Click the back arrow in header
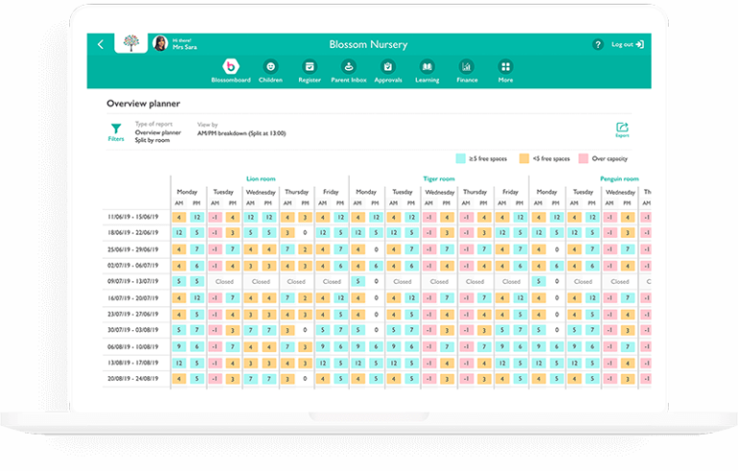This screenshot has height=471, width=738. point(101,44)
